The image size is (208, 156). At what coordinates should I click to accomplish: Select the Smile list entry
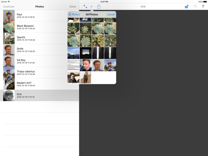40,50
